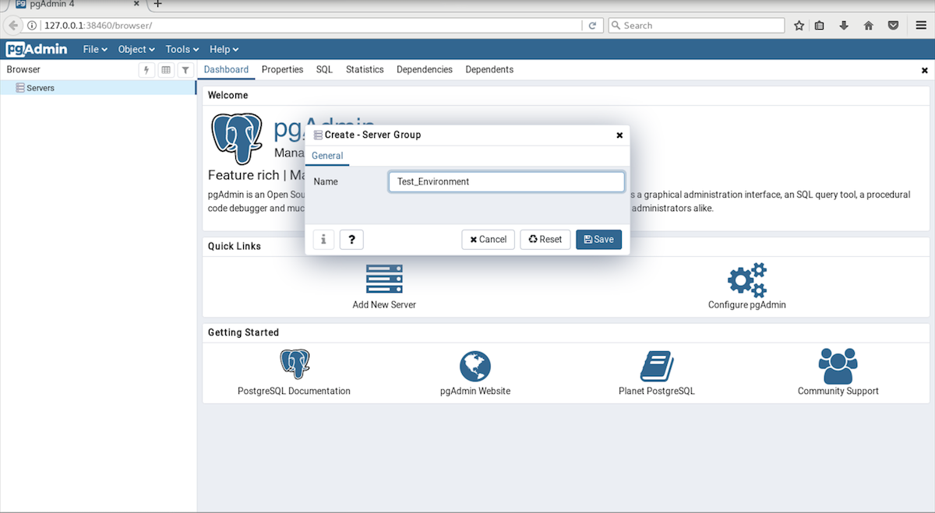Screen dimensions: 935x513
Task: Show bookmarks list icon in Firefox toolbar
Action: [820, 26]
